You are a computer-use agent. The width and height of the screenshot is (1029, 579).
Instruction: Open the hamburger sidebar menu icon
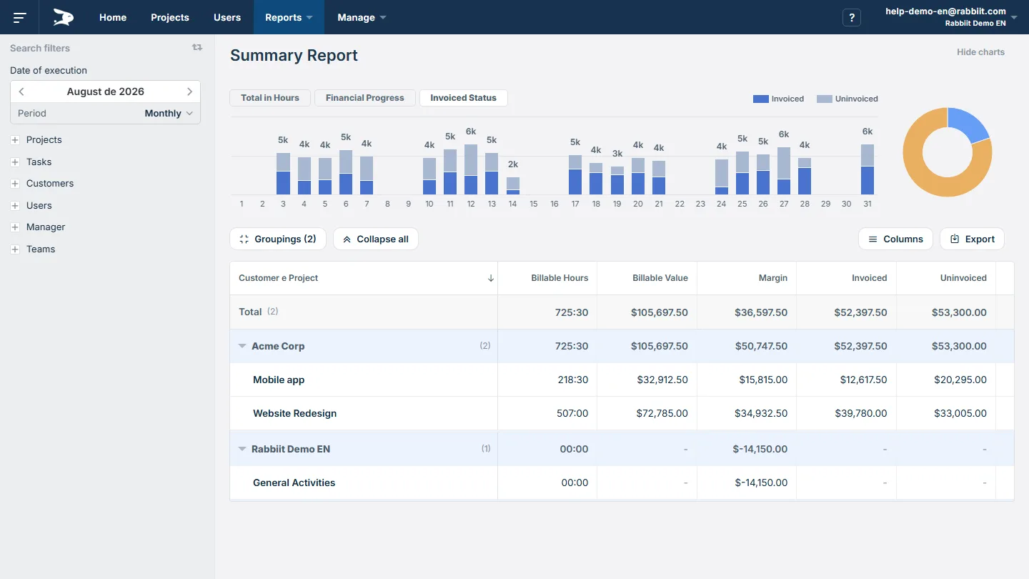pos(20,17)
